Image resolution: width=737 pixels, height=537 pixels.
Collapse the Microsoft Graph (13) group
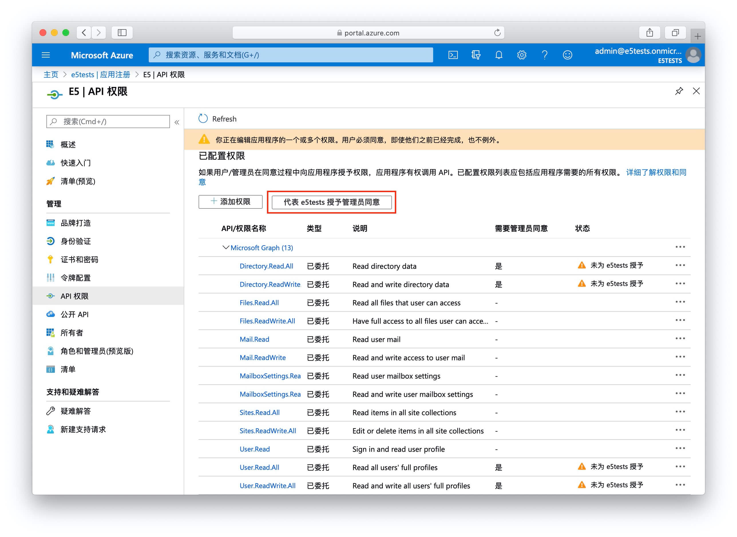(x=225, y=247)
